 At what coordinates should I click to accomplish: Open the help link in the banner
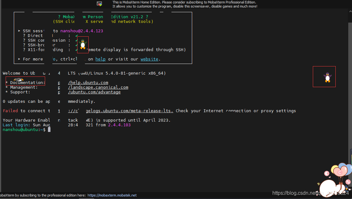point(100,59)
